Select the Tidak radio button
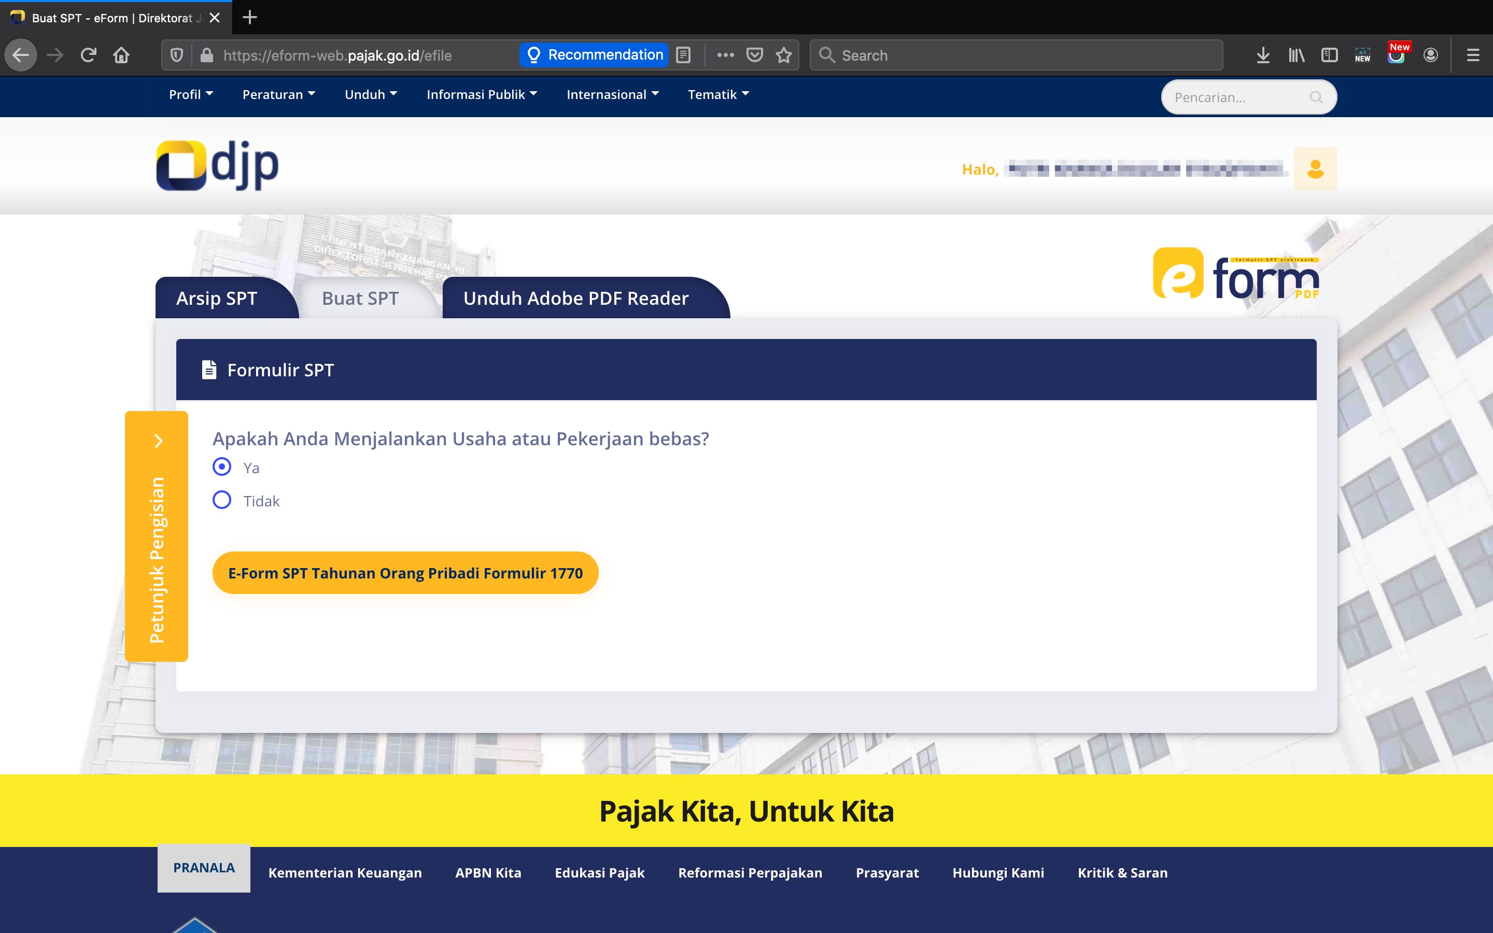Viewport: 1493px width, 933px height. (222, 500)
